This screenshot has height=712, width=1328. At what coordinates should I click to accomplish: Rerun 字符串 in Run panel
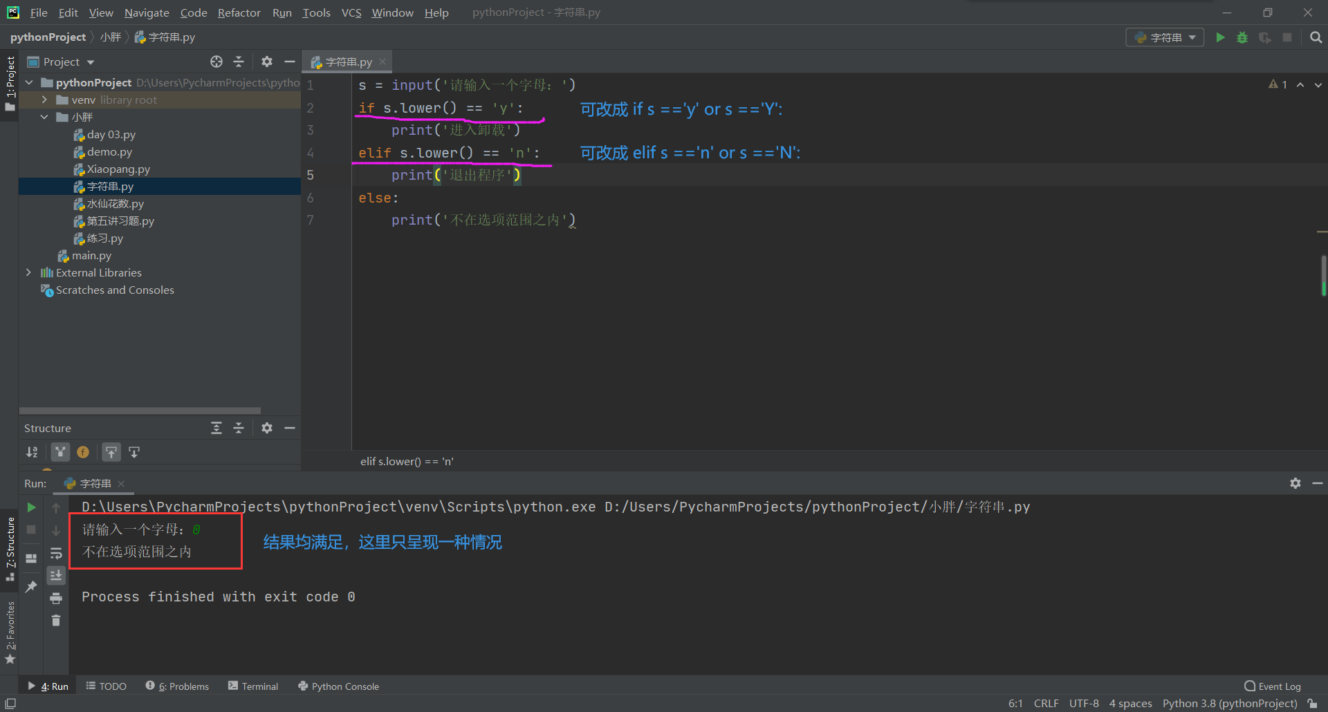pyautogui.click(x=31, y=507)
